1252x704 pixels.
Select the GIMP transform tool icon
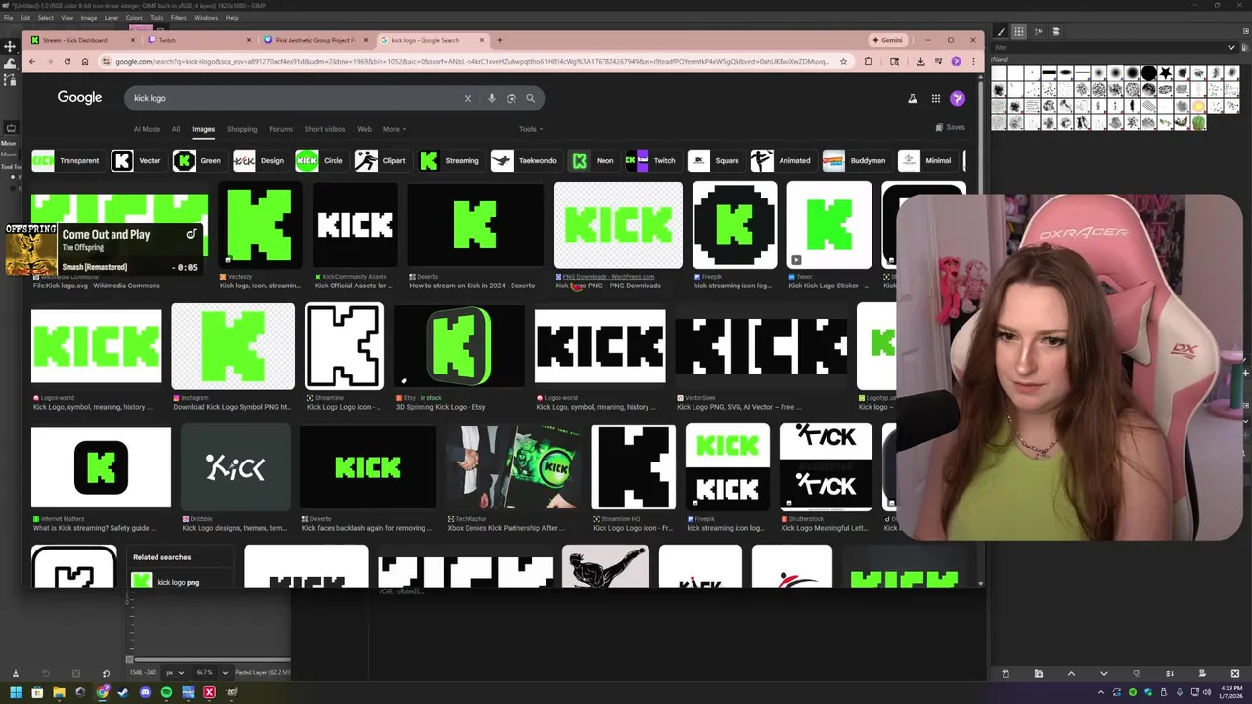(x=10, y=65)
